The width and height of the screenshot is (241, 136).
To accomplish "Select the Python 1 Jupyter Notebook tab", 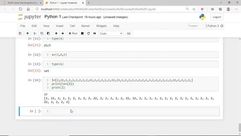I will [x=63, y=3].
